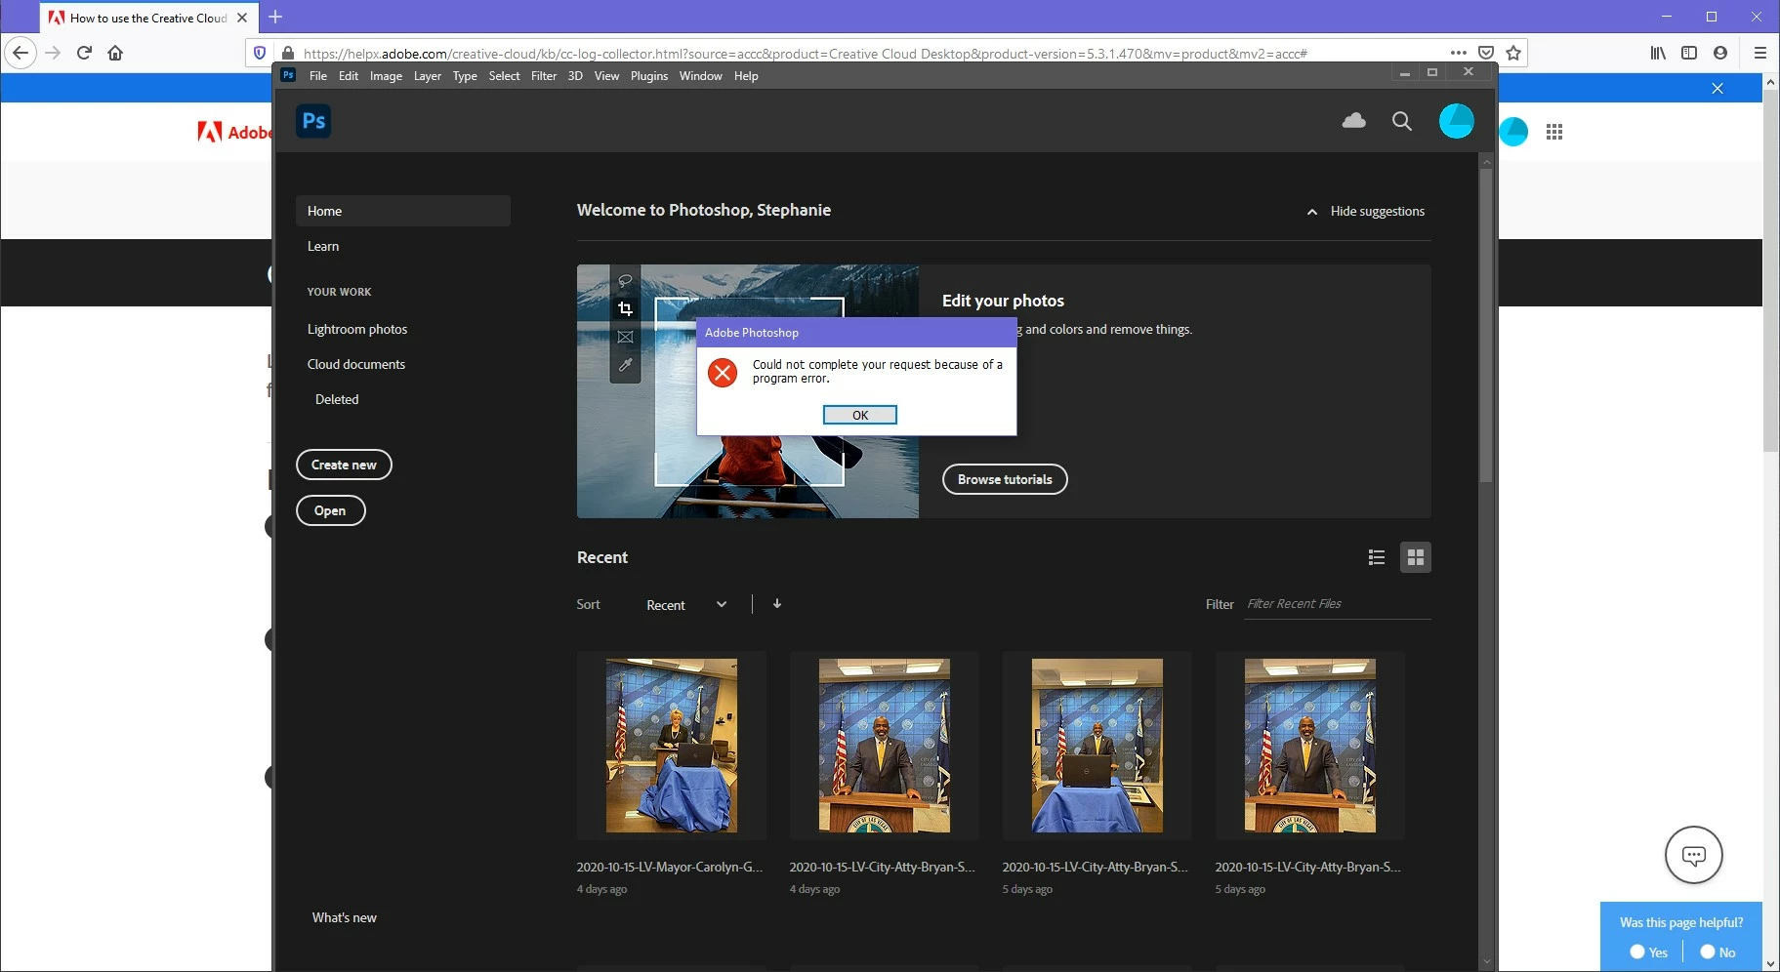Go back in Firefox browser
1780x972 pixels.
tap(21, 53)
